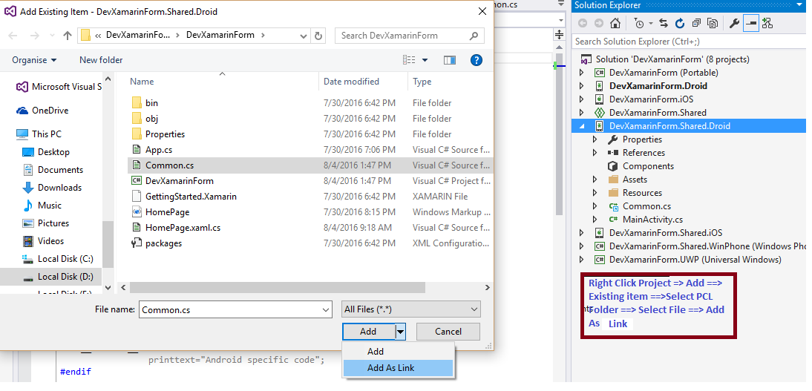Click the Search Solution Explorer box

point(690,42)
